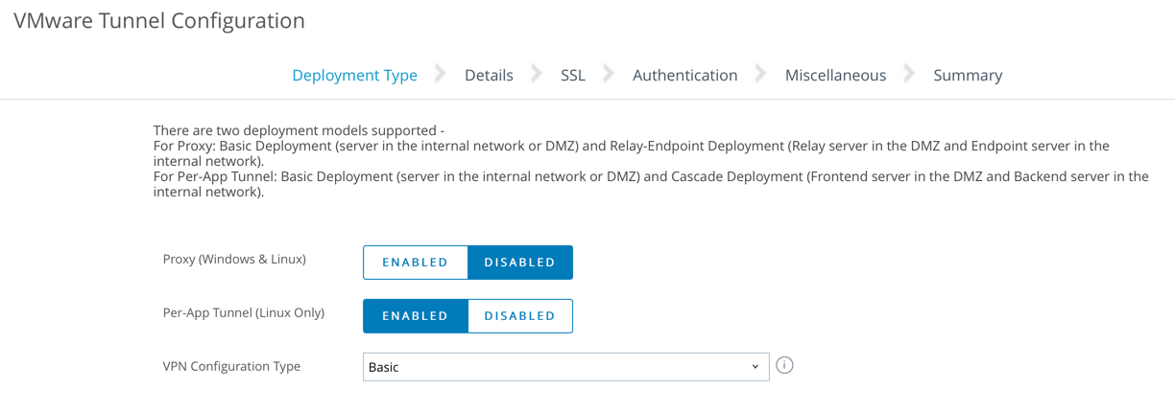Click the 'Proxy (Windows & Linux)' label
Screen dimensions: 1175x413
tap(235, 259)
